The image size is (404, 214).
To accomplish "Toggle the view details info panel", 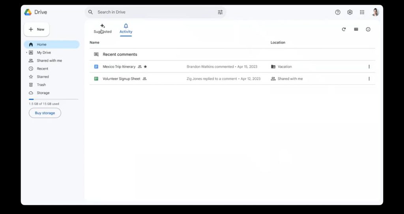I will [368, 30].
